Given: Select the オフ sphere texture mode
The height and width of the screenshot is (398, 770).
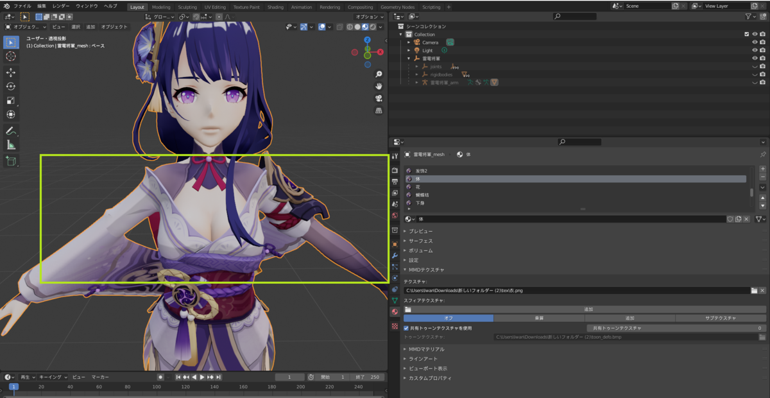Looking at the screenshot, I should coord(449,318).
